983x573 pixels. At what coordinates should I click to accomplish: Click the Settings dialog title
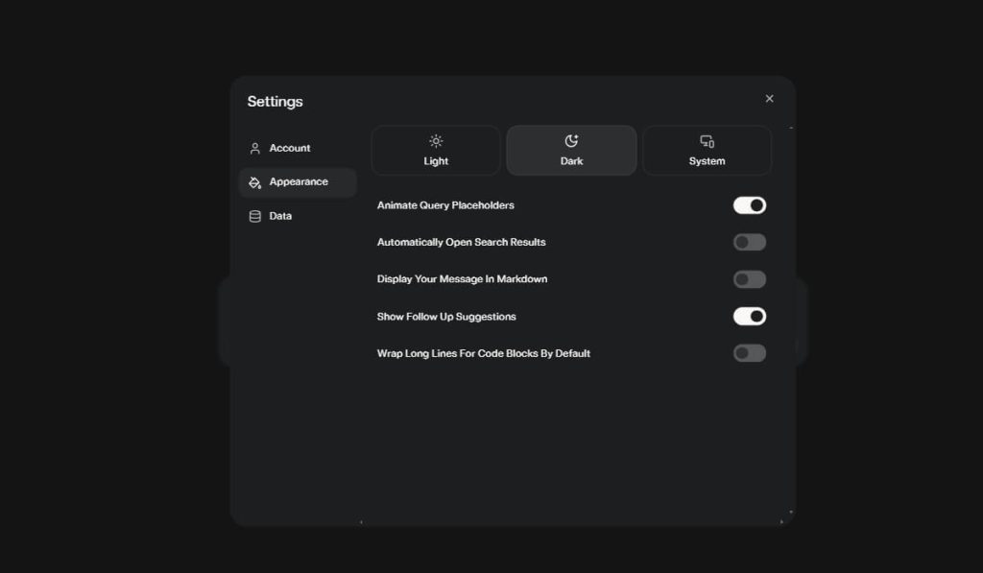click(x=275, y=102)
